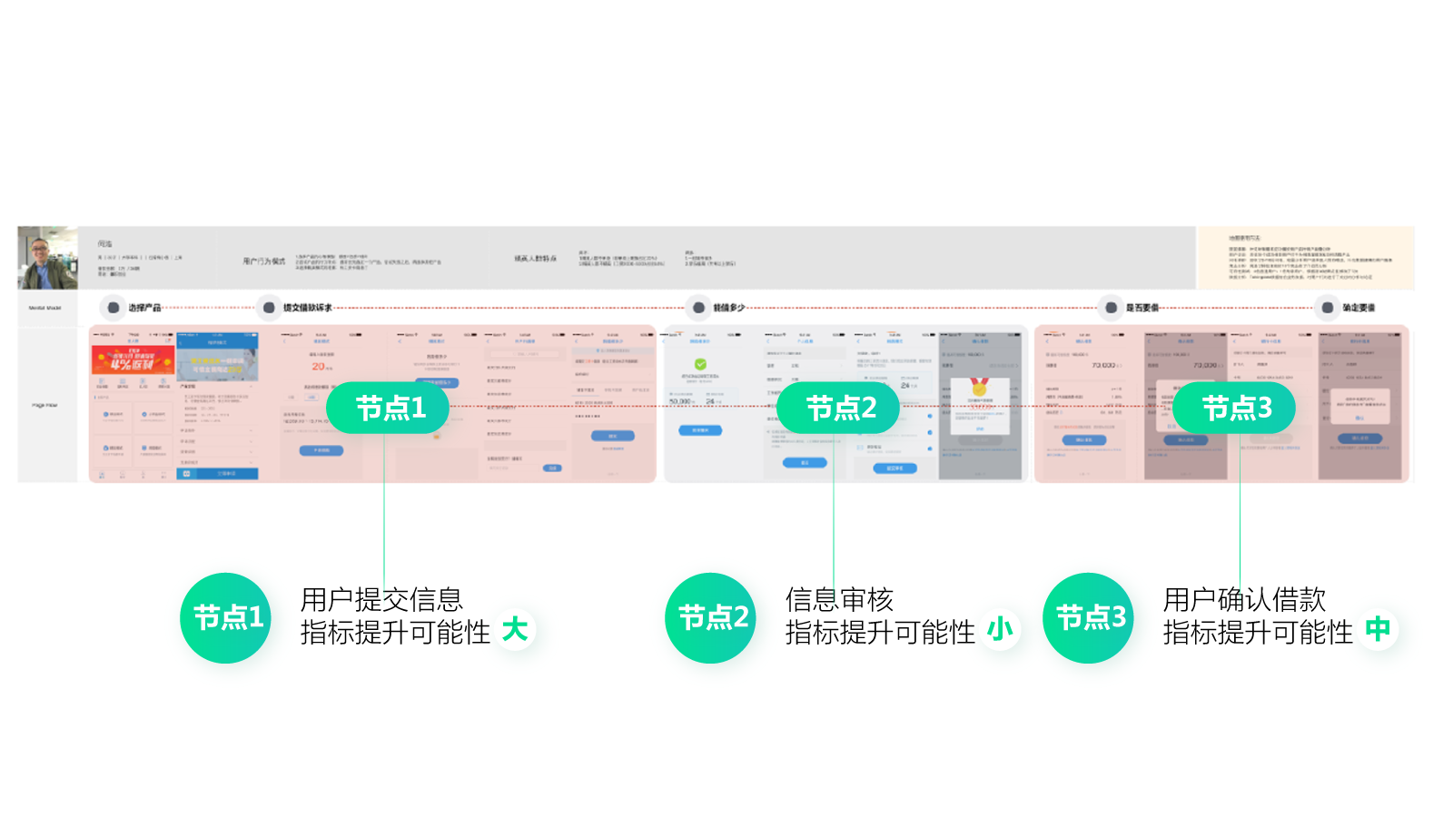Image resolution: width=1453 pixels, height=817 pixels.
Task: Click the 确定要借 stage dot
Action: [1328, 308]
